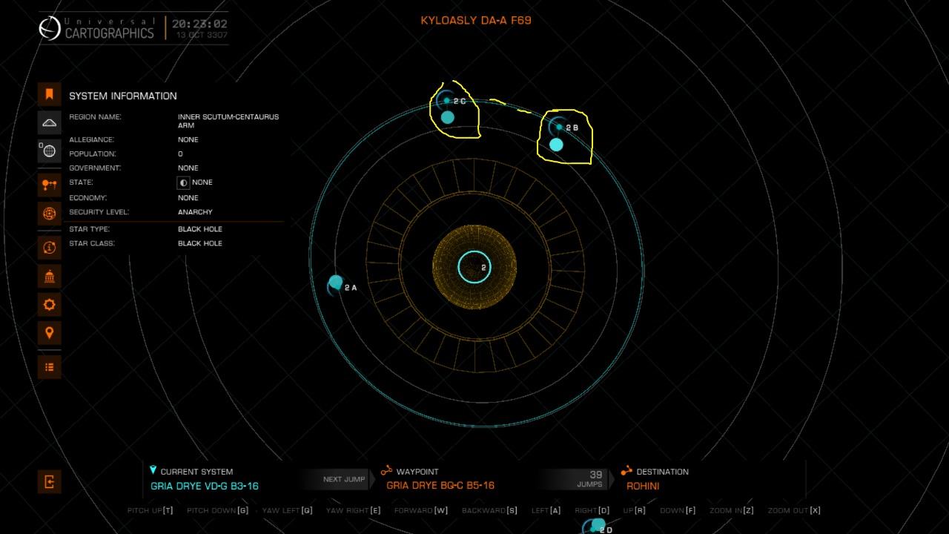Click the 20:23:02 clock display
The image size is (949, 534).
click(x=199, y=24)
